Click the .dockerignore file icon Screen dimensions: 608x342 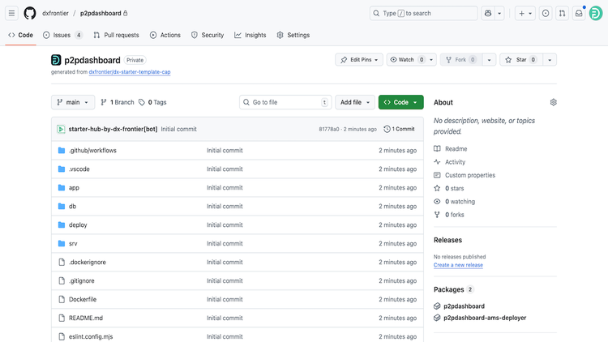[62, 262]
